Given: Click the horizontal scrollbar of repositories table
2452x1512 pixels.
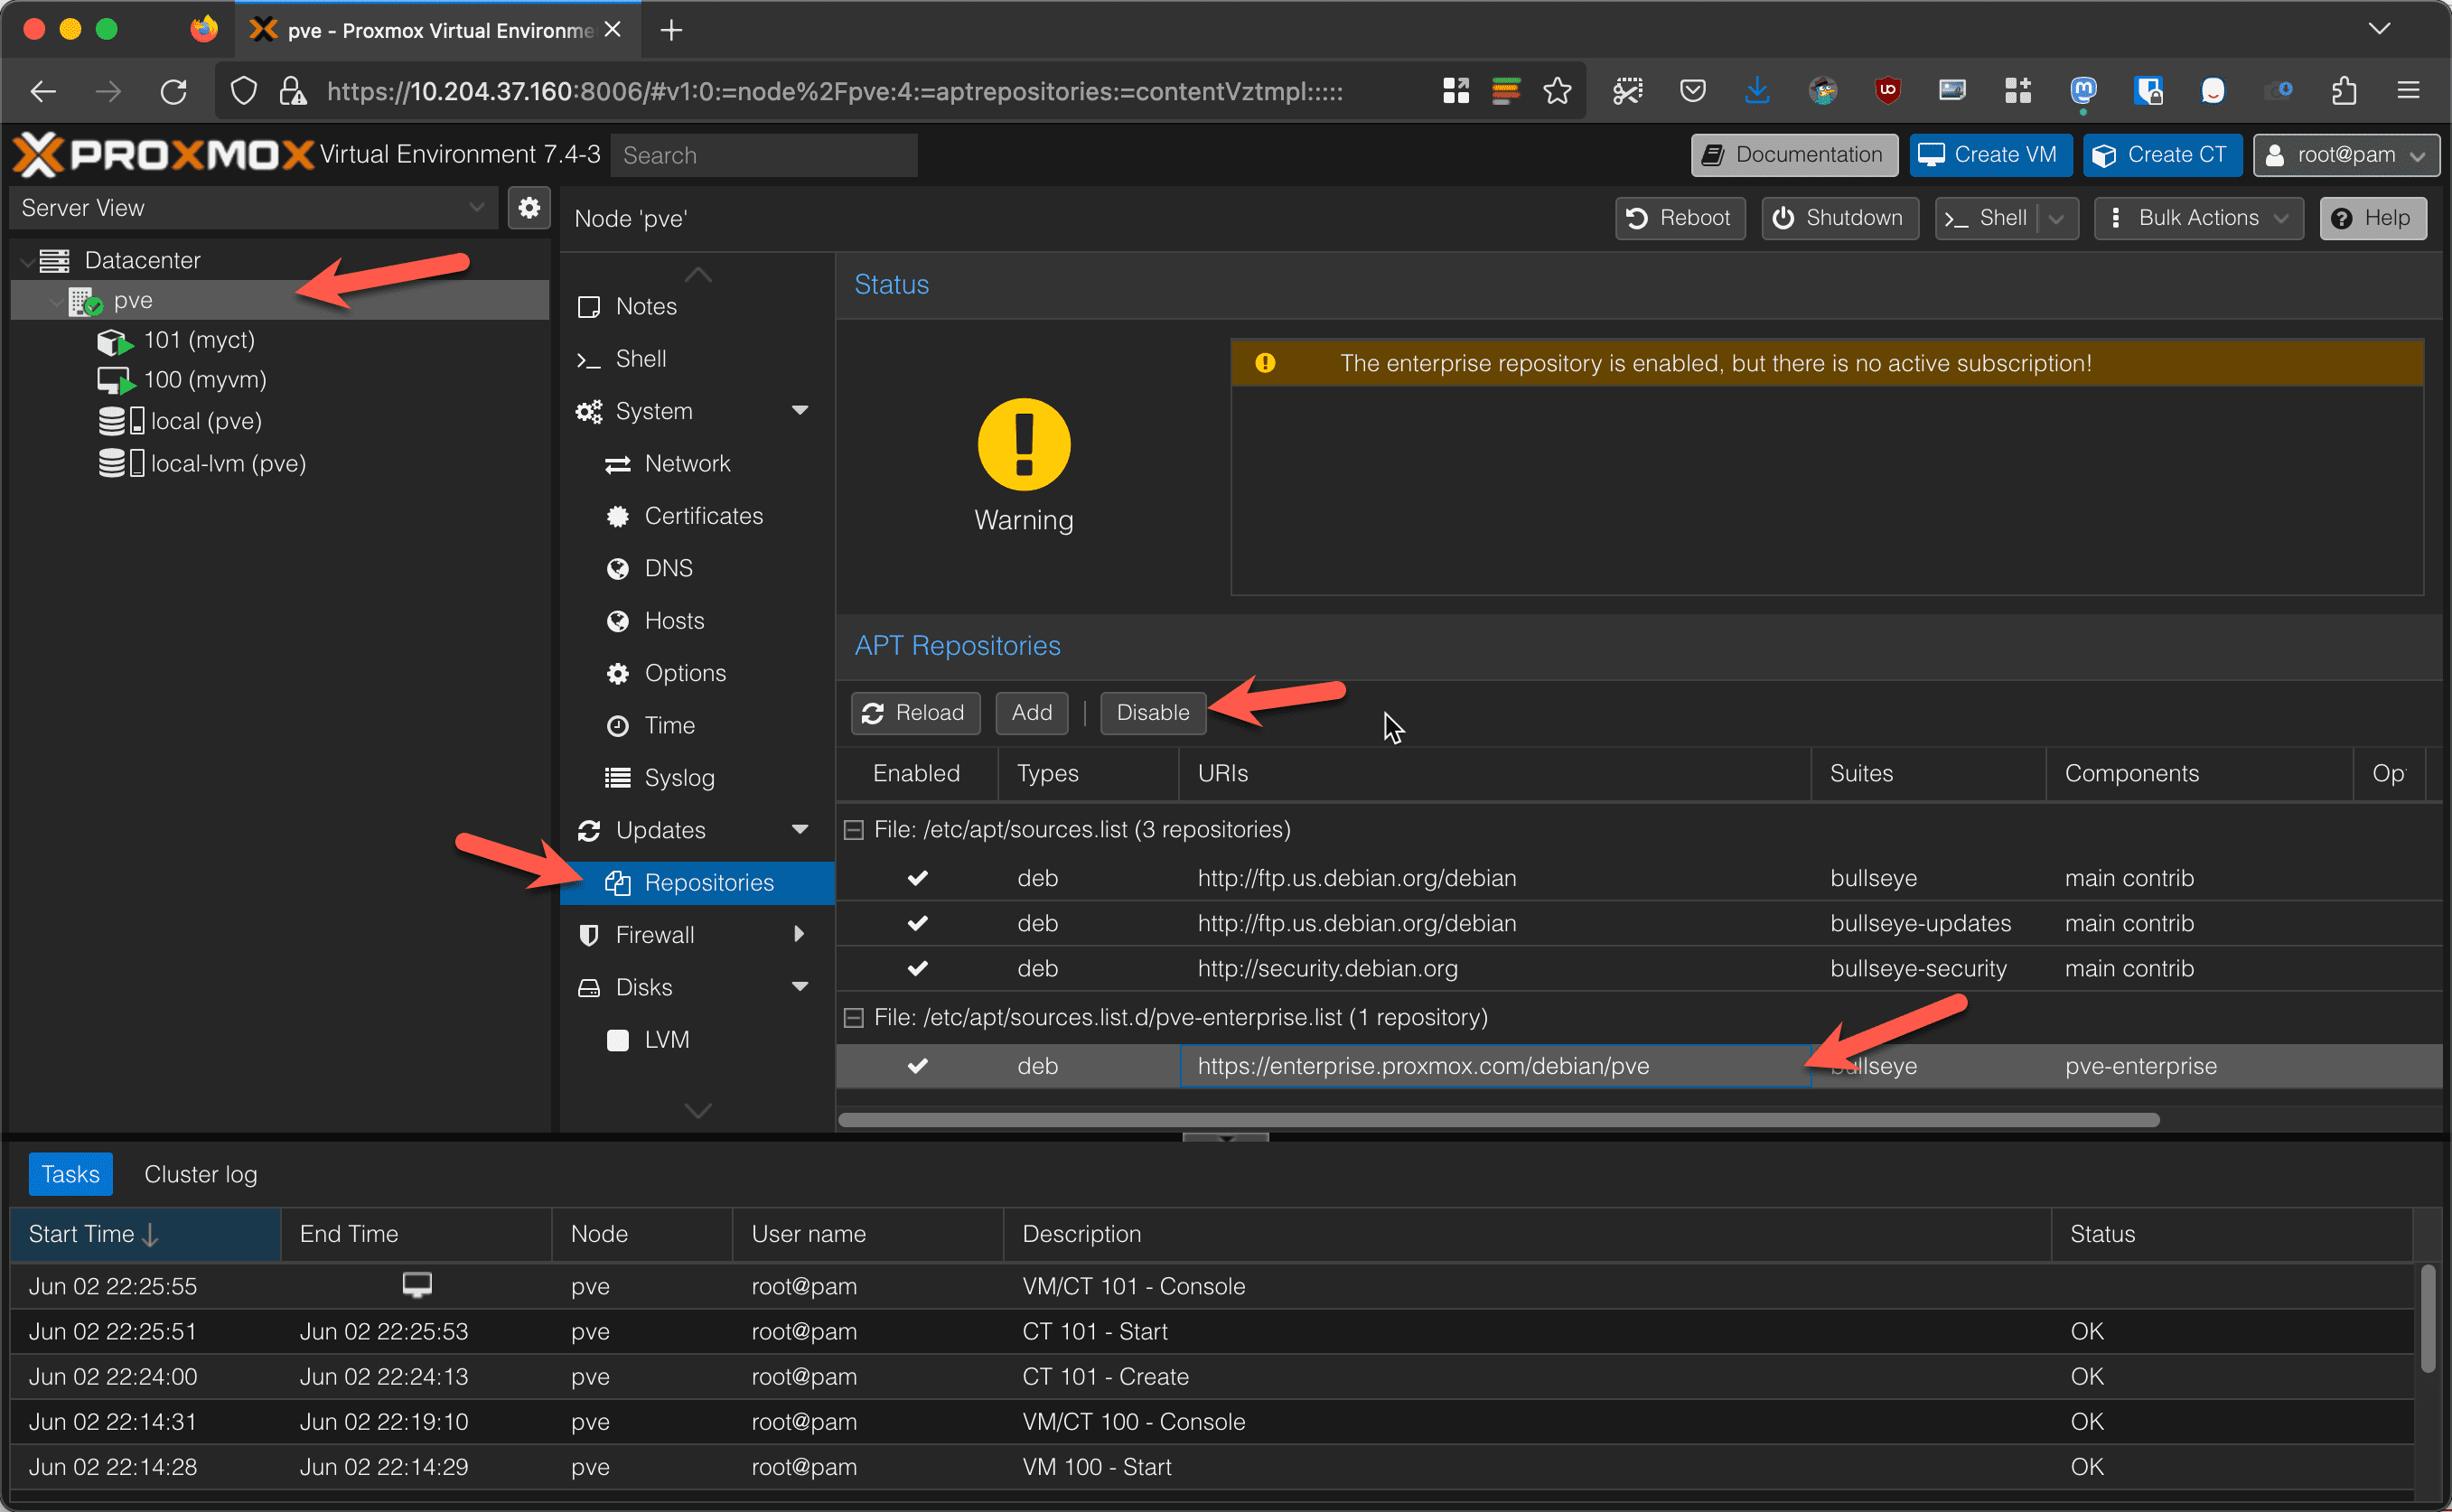Looking at the screenshot, I should click(1498, 1120).
